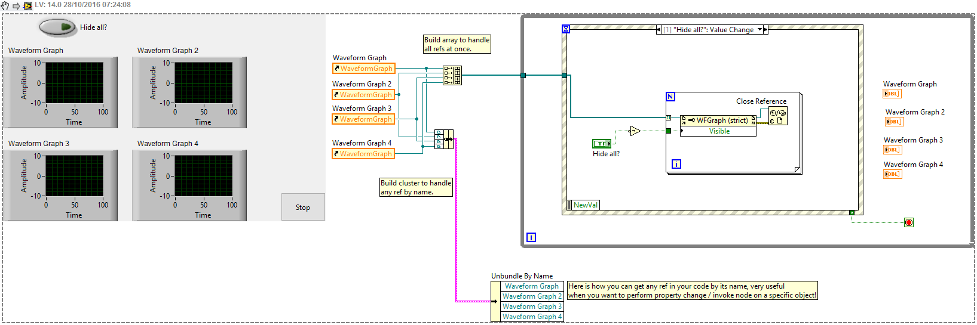977x325 pixels.
Task: Click the Not boolean function triangle
Action: [x=635, y=131]
